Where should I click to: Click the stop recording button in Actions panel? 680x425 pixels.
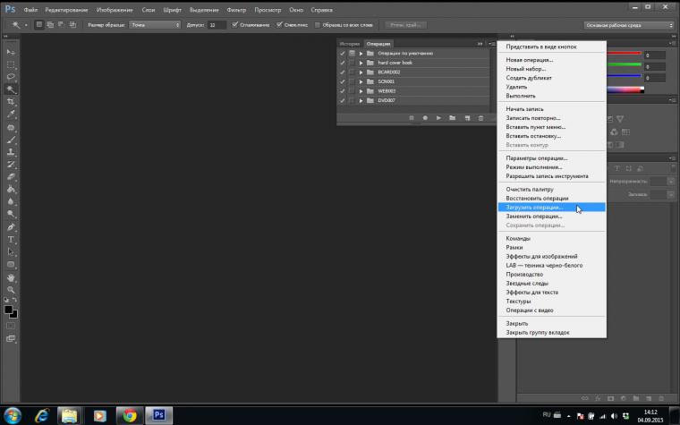pyautogui.click(x=412, y=118)
